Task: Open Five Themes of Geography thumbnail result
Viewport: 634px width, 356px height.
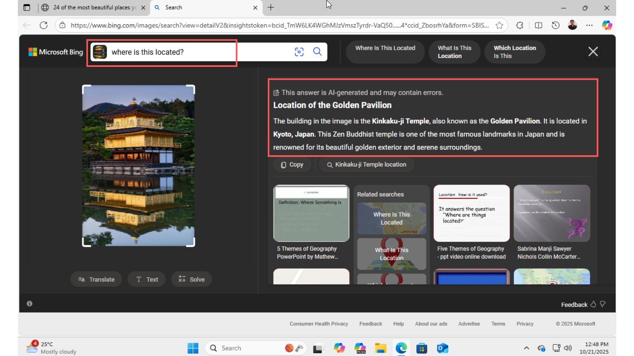Action: coord(471,213)
